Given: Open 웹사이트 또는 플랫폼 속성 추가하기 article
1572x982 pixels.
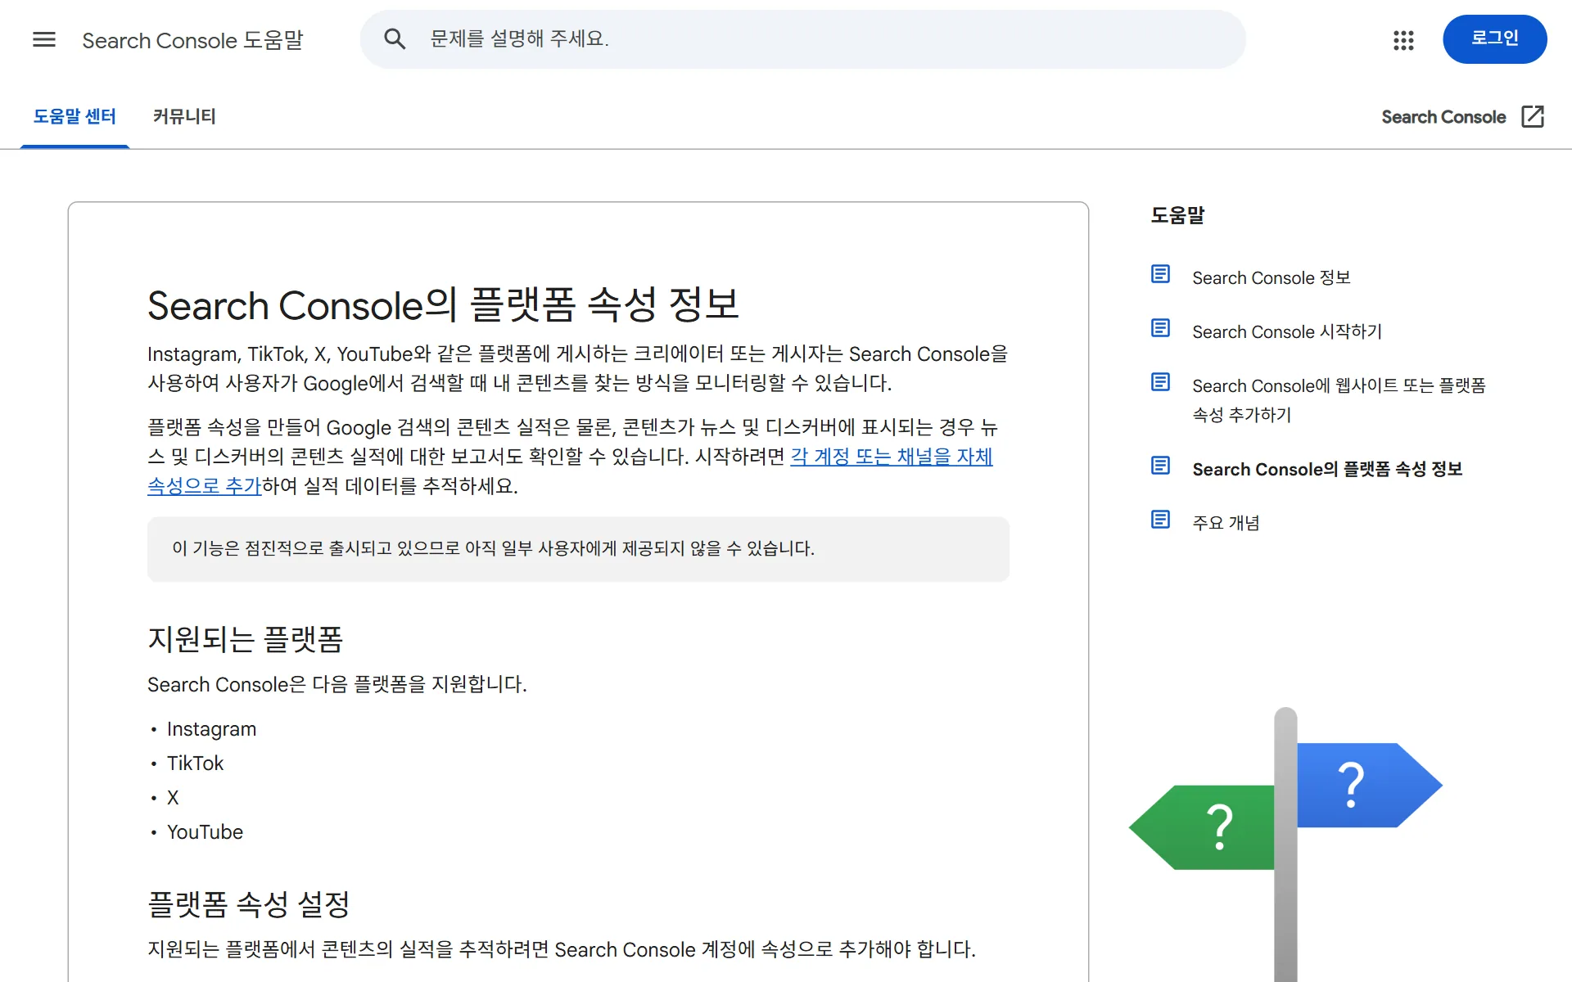Looking at the screenshot, I should 1339,400.
